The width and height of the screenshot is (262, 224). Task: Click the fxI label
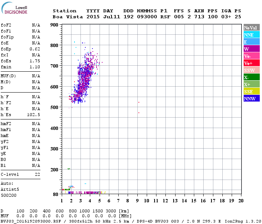[4, 55]
